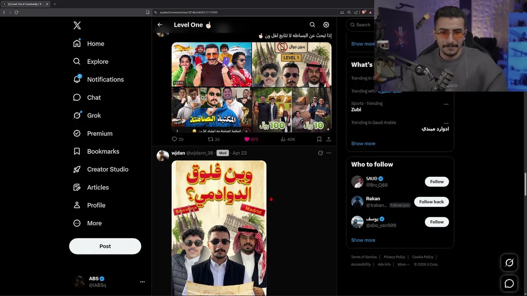Open floating Grok button
The width and height of the screenshot is (527, 296).
(509, 263)
